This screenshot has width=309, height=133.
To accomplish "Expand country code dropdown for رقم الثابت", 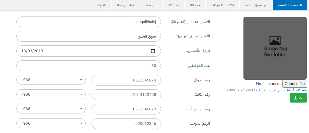I will [x=51, y=94].
